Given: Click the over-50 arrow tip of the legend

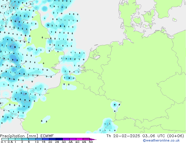Looking at the screenshot, I should (x=93, y=139).
